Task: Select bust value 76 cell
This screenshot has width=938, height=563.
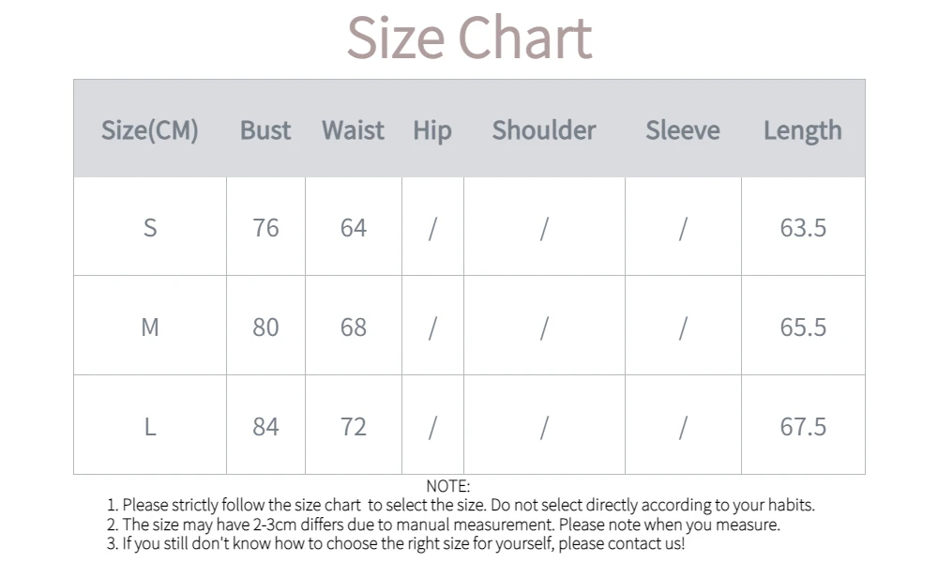Action: 265,227
